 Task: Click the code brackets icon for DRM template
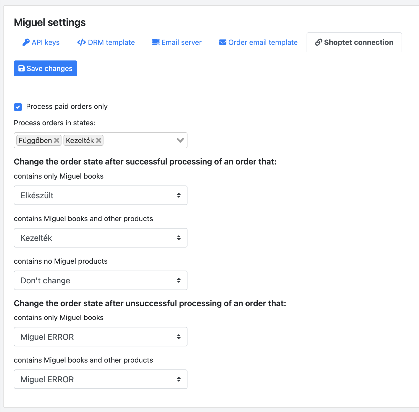(81, 42)
